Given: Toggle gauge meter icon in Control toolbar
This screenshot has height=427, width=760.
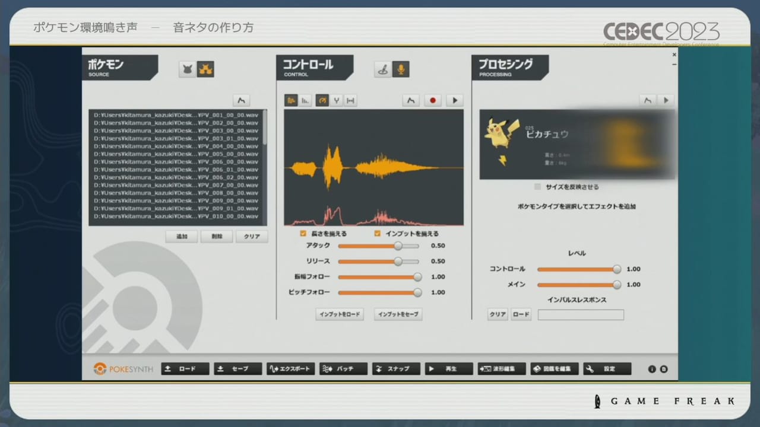Looking at the screenshot, I should 322,101.
